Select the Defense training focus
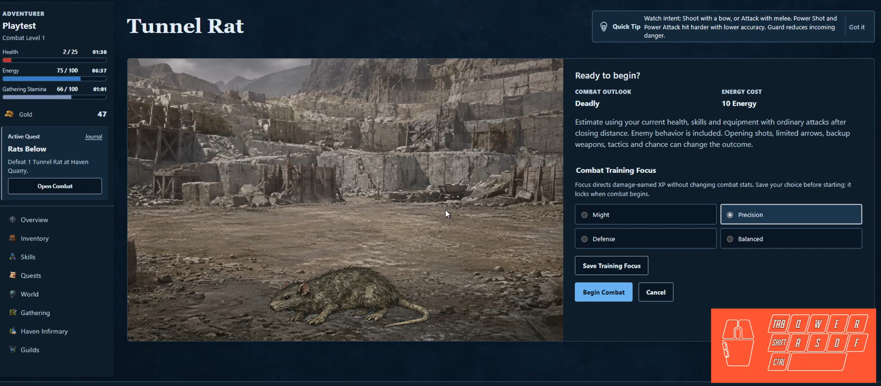The height and width of the screenshot is (386, 881). pos(645,239)
